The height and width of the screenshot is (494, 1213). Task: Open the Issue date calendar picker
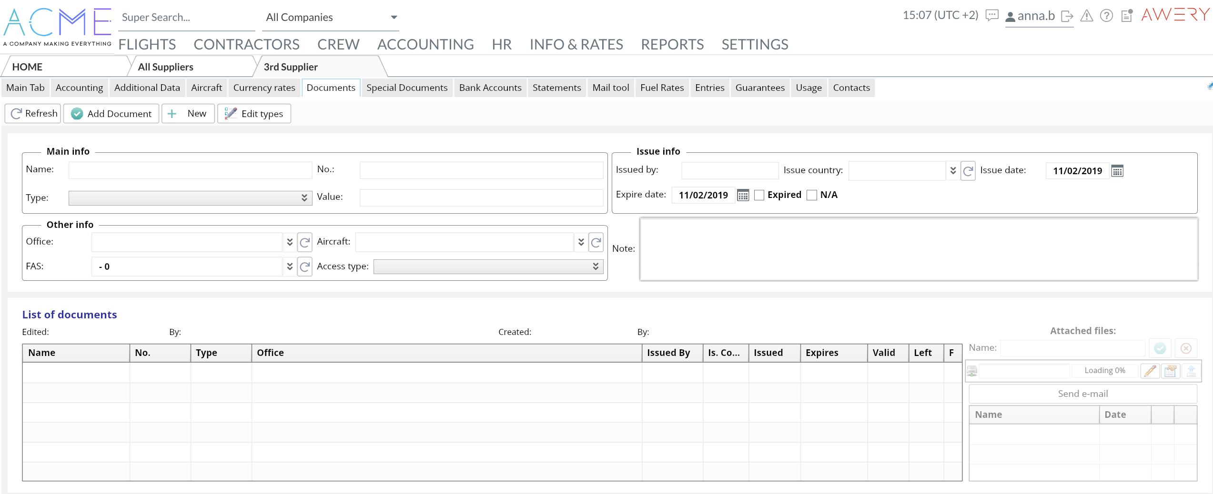click(1117, 171)
